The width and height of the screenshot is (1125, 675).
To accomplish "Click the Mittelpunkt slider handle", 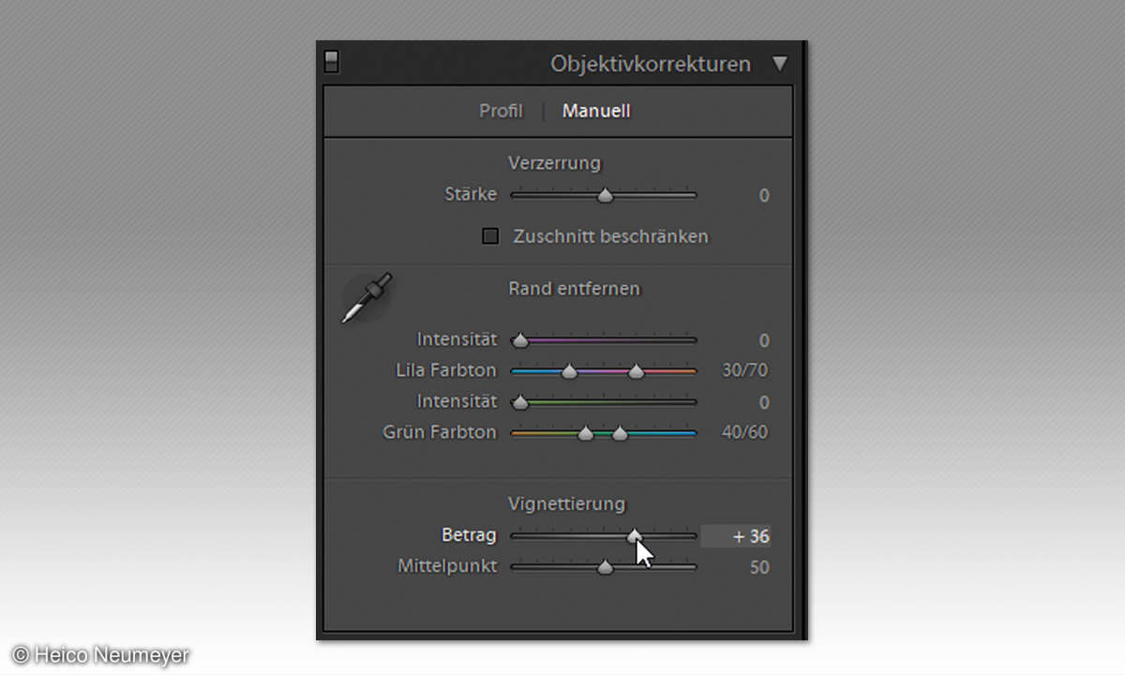I will pos(605,567).
